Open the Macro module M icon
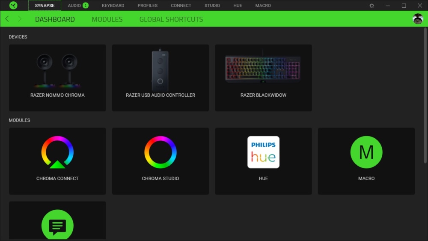 tap(366, 152)
